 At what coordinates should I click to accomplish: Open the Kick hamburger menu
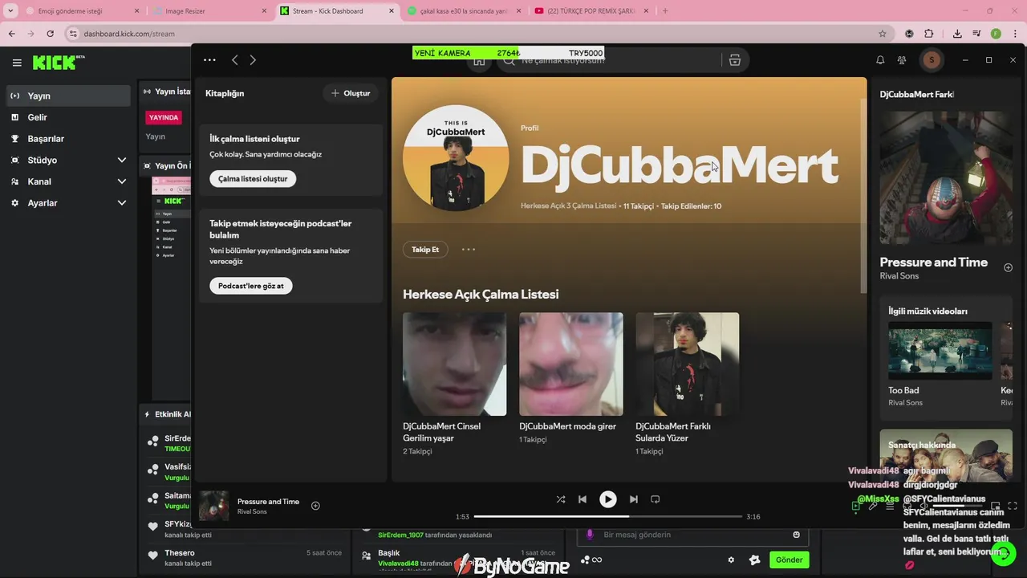tap(17, 63)
